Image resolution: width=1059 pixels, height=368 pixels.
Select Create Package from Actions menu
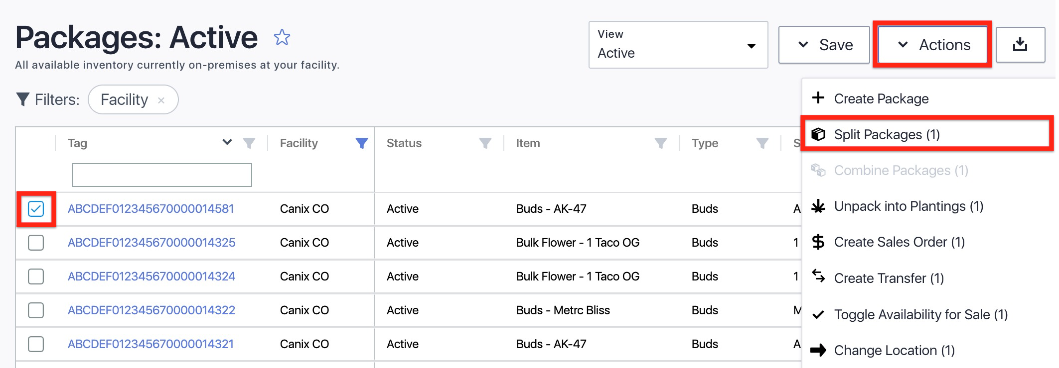point(928,98)
